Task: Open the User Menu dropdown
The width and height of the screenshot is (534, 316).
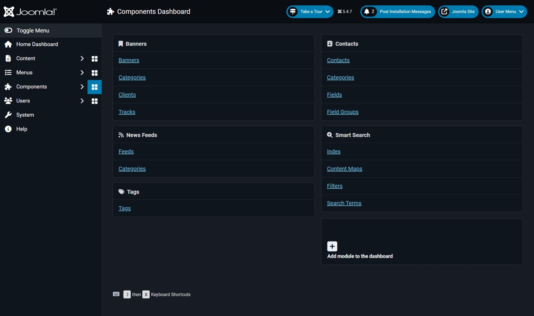Action: [x=504, y=12]
